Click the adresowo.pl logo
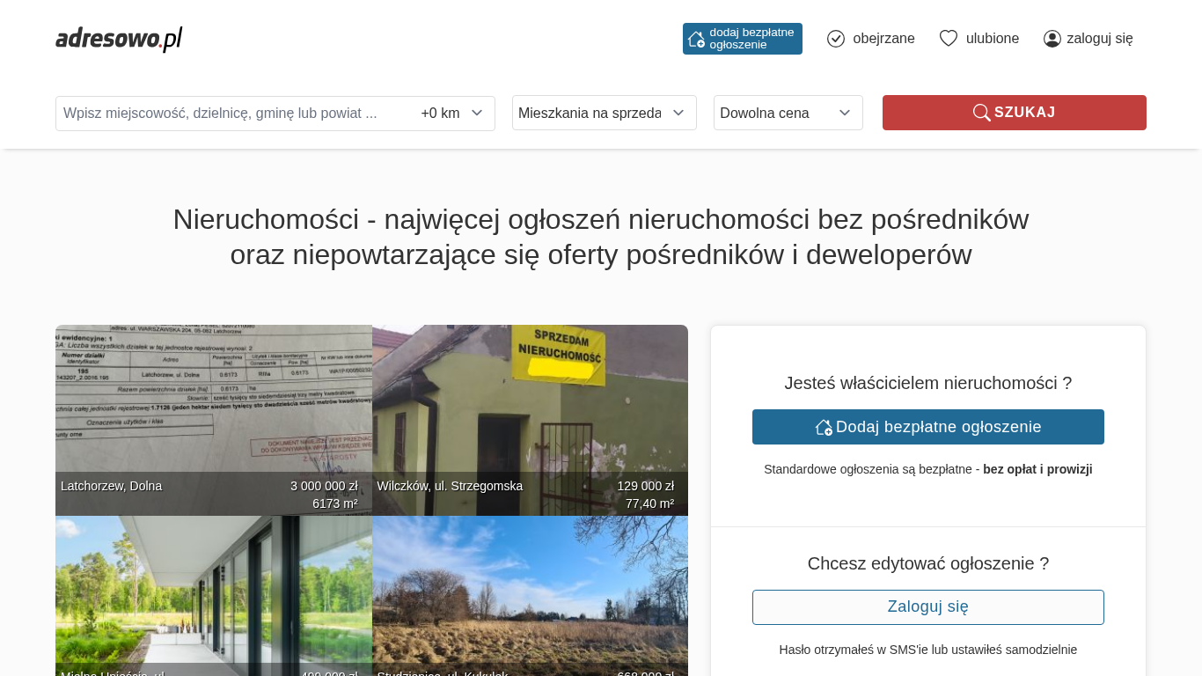 [119, 39]
